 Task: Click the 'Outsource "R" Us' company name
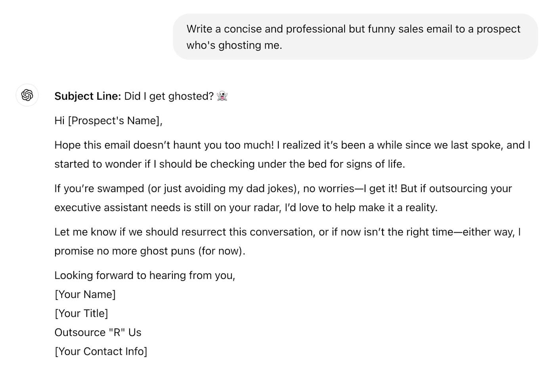(98, 332)
